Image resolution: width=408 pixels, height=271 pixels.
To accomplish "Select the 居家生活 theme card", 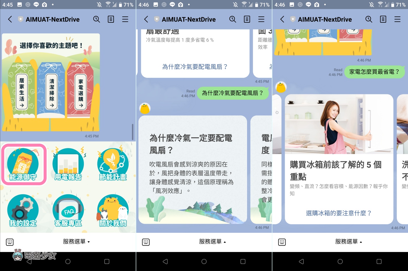I will [x=22, y=92].
